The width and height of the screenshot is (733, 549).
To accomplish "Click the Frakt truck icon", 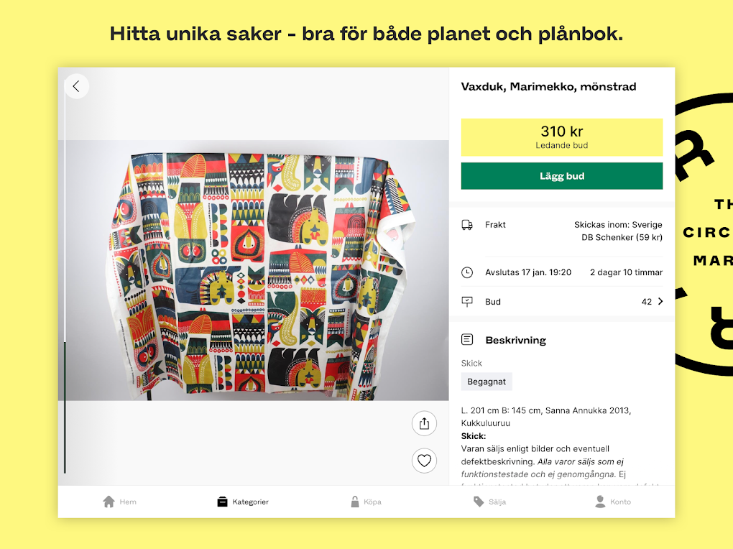I will (467, 225).
